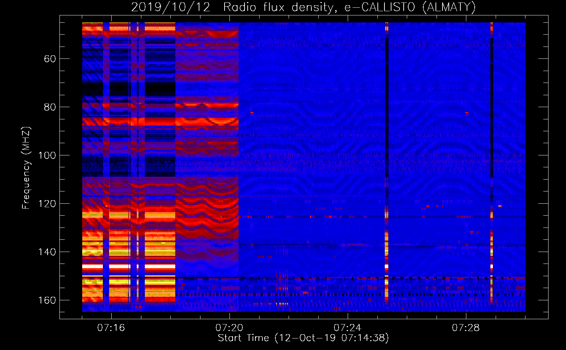Click the plot title '2019/10/12 Radio flux density, e-CALLISTO (ALMATY)'
The width and height of the screenshot is (566, 350).
303,7
